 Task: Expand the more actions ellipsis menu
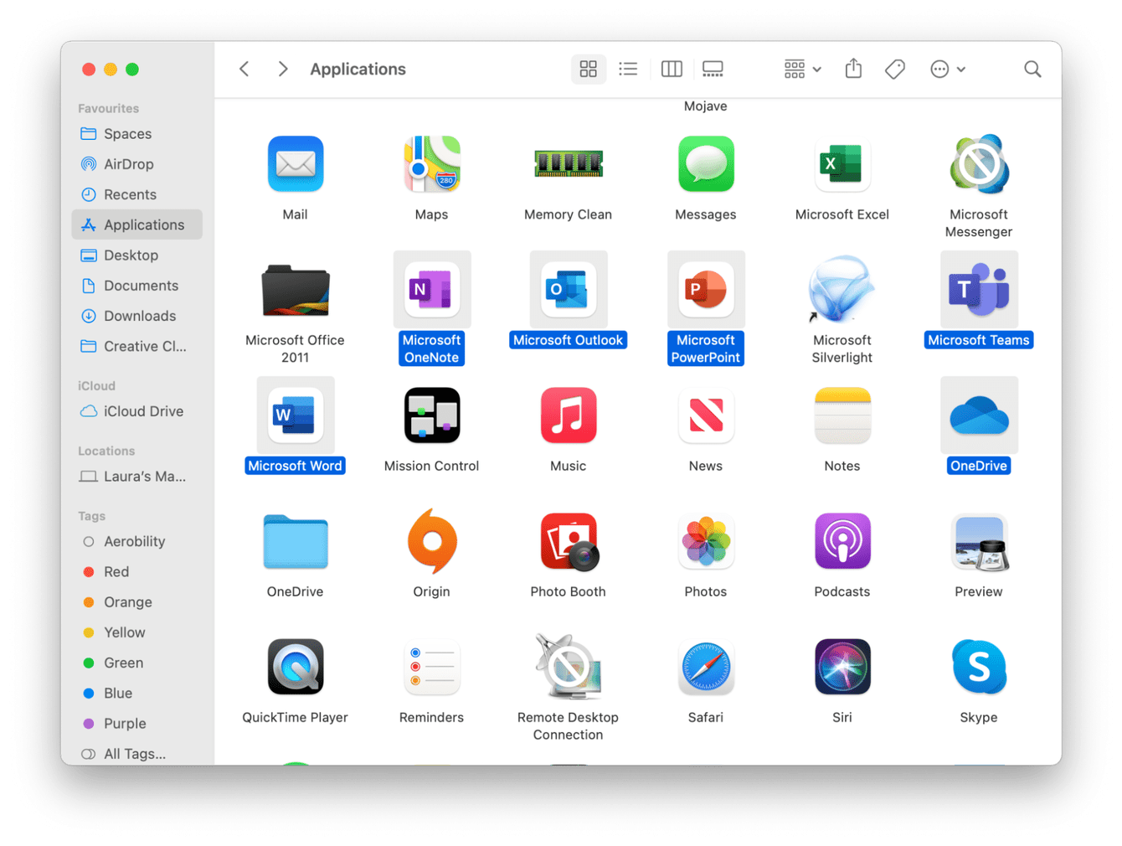point(947,69)
